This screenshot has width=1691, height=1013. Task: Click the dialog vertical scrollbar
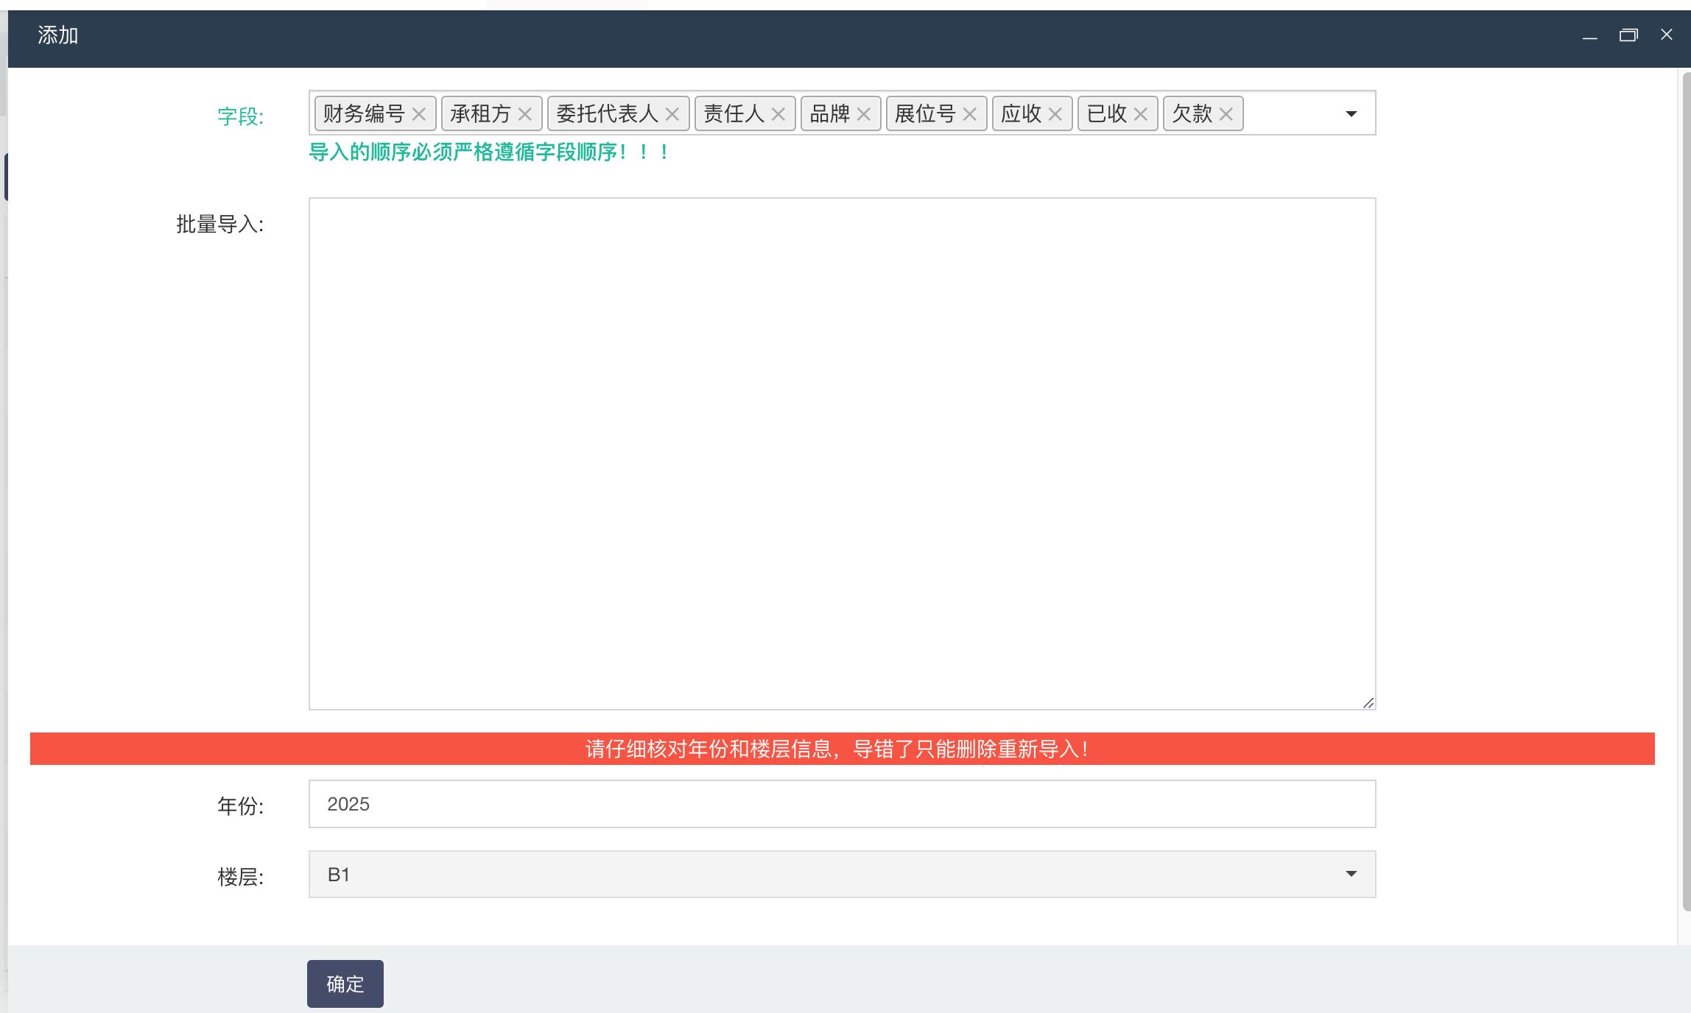tap(1686, 486)
